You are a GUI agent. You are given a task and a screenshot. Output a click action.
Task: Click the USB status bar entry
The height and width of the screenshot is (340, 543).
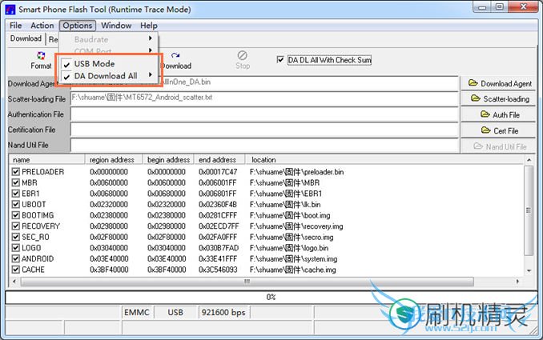(x=175, y=312)
